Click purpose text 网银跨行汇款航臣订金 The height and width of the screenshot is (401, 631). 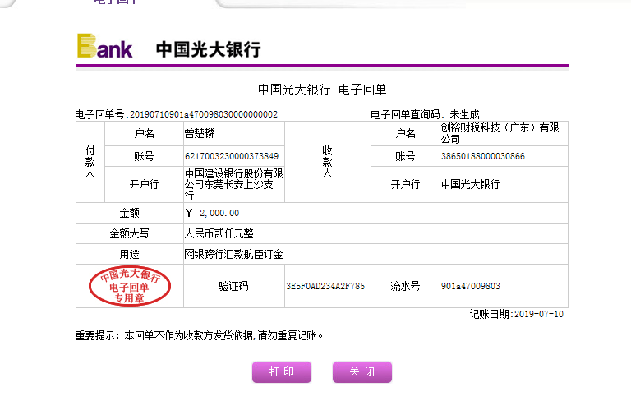233,254
